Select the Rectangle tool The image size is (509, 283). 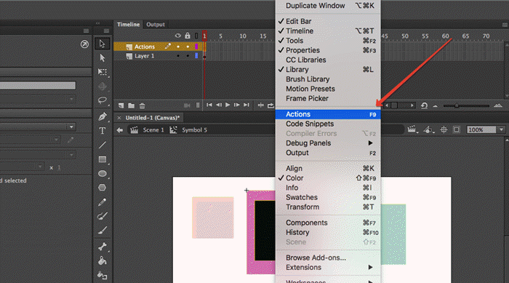[x=103, y=159]
